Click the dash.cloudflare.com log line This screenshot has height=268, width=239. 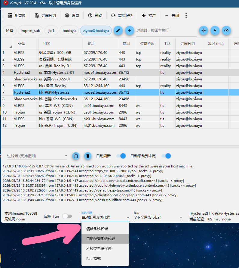(83, 200)
